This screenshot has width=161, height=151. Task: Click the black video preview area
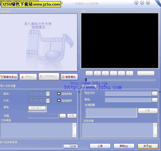[x=120, y=40]
